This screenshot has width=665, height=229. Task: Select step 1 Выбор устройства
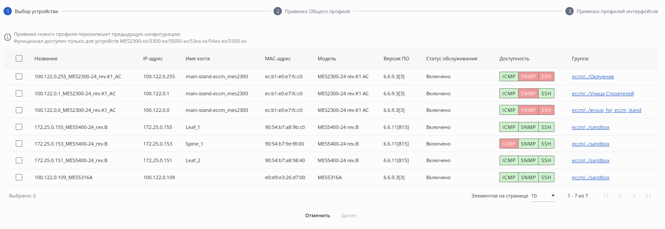point(36,11)
